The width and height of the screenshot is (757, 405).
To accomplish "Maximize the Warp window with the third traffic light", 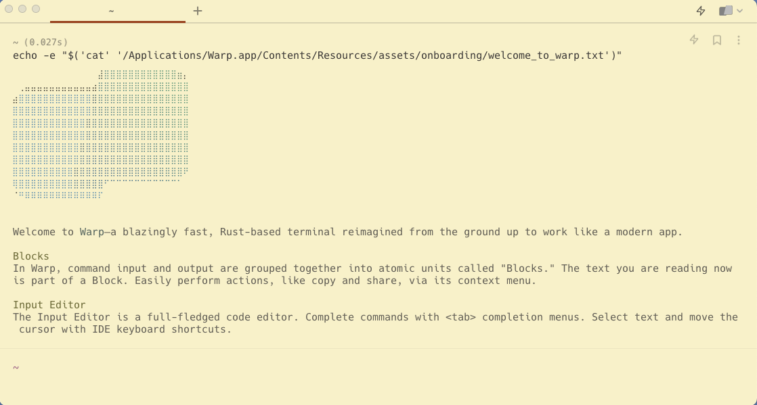I will coord(36,9).
